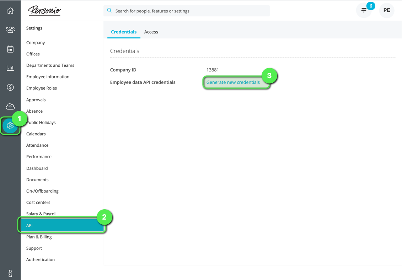This screenshot has height=280, width=402.
Task: Go to Cost centers settings
Action: 38,202
